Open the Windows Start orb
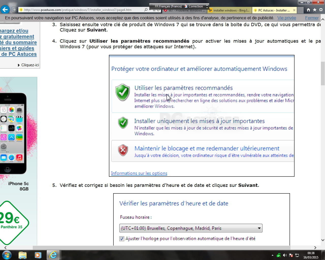The height and width of the screenshot is (260, 325). coord(7,255)
